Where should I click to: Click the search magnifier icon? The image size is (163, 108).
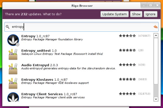[x=8, y=27]
